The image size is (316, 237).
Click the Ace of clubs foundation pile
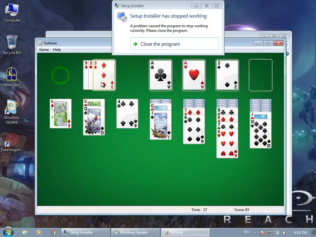[160, 75]
